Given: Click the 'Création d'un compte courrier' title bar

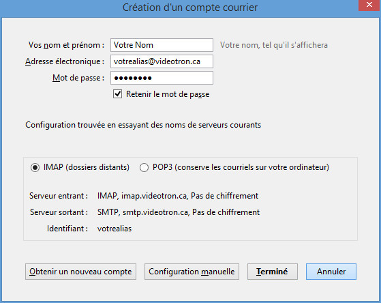Looking at the screenshot, I should [x=190, y=8].
